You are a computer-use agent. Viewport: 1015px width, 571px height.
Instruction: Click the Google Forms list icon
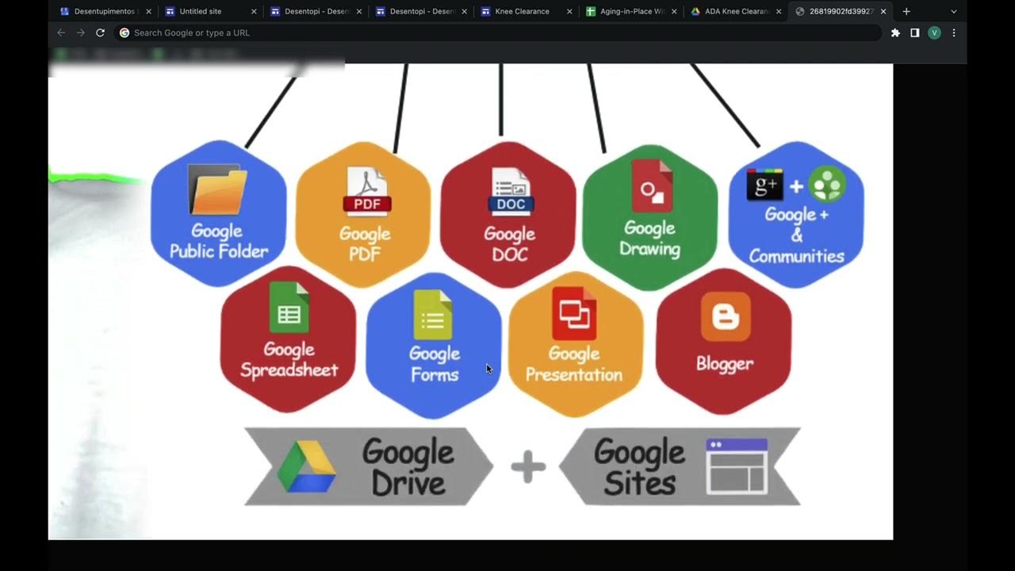click(x=433, y=315)
